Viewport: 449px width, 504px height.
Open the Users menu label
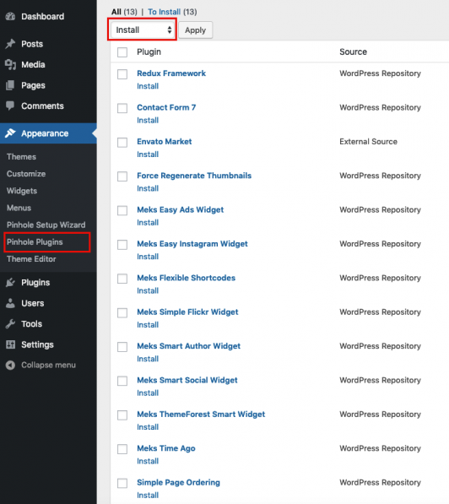click(x=32, y=303)
